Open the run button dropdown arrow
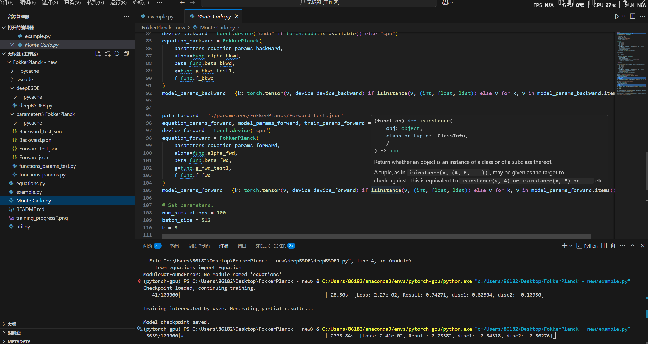 click(624, 17)
